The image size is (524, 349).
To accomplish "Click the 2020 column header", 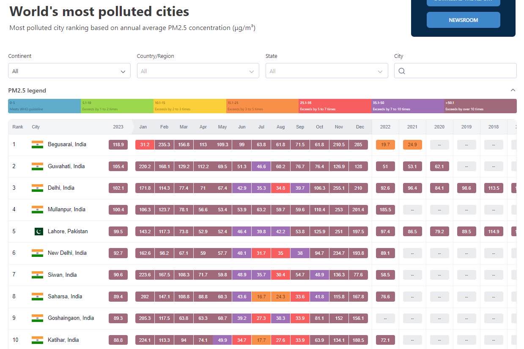I will [439, 127].
